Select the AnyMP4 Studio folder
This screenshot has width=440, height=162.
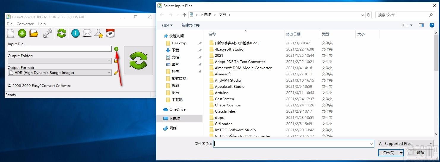click(228, 80)
